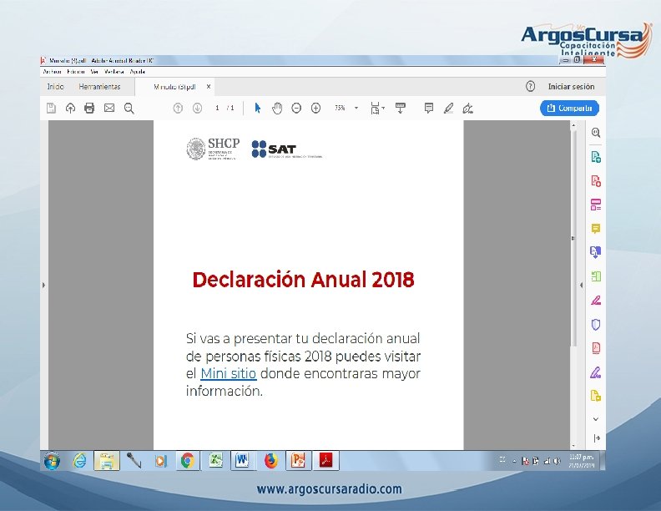Open the Sign document tool
Viewport: 661px width, 511px height.
[467, 109]
